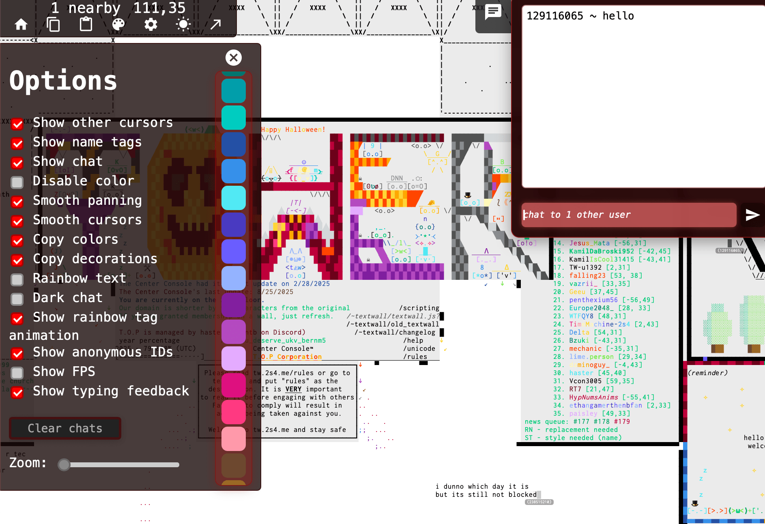Image resolution: width=765 pixels, height=524 pixels.
Task: Uncheck Show other cursors
Action: coord(17,124)
